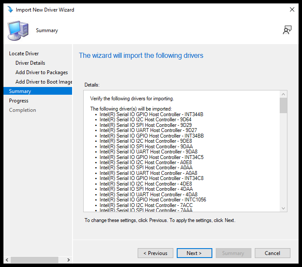This screenshot has width=302, height=267.
Task: Click right arrow of sidebar horizontal scrollbar
Action: (x=69, y=260)
